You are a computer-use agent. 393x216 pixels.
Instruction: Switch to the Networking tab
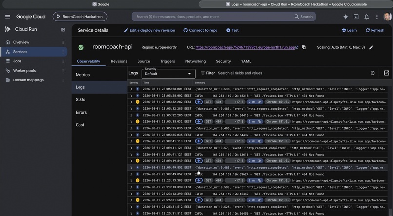[x=196, y=61]
